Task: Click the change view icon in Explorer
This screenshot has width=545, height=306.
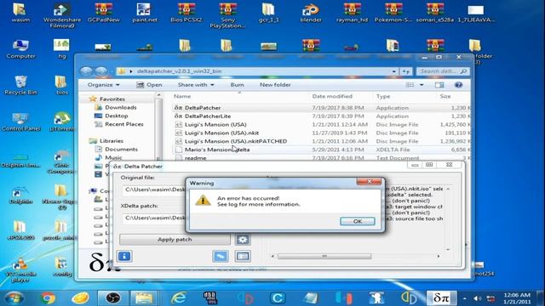Action: point(410,85)
